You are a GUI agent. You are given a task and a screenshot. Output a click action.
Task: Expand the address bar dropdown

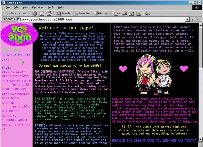coord(187,19)
